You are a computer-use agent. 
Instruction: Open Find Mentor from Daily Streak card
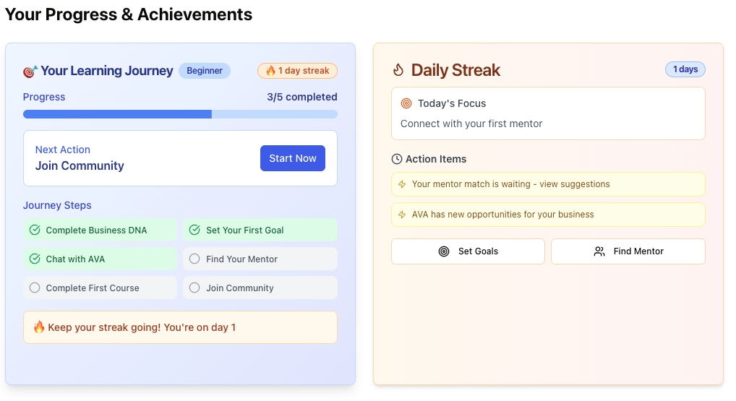[628, 251]
